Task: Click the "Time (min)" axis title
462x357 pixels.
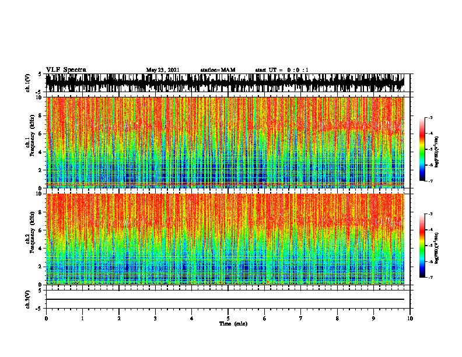Action: click(x=233, y=324)
